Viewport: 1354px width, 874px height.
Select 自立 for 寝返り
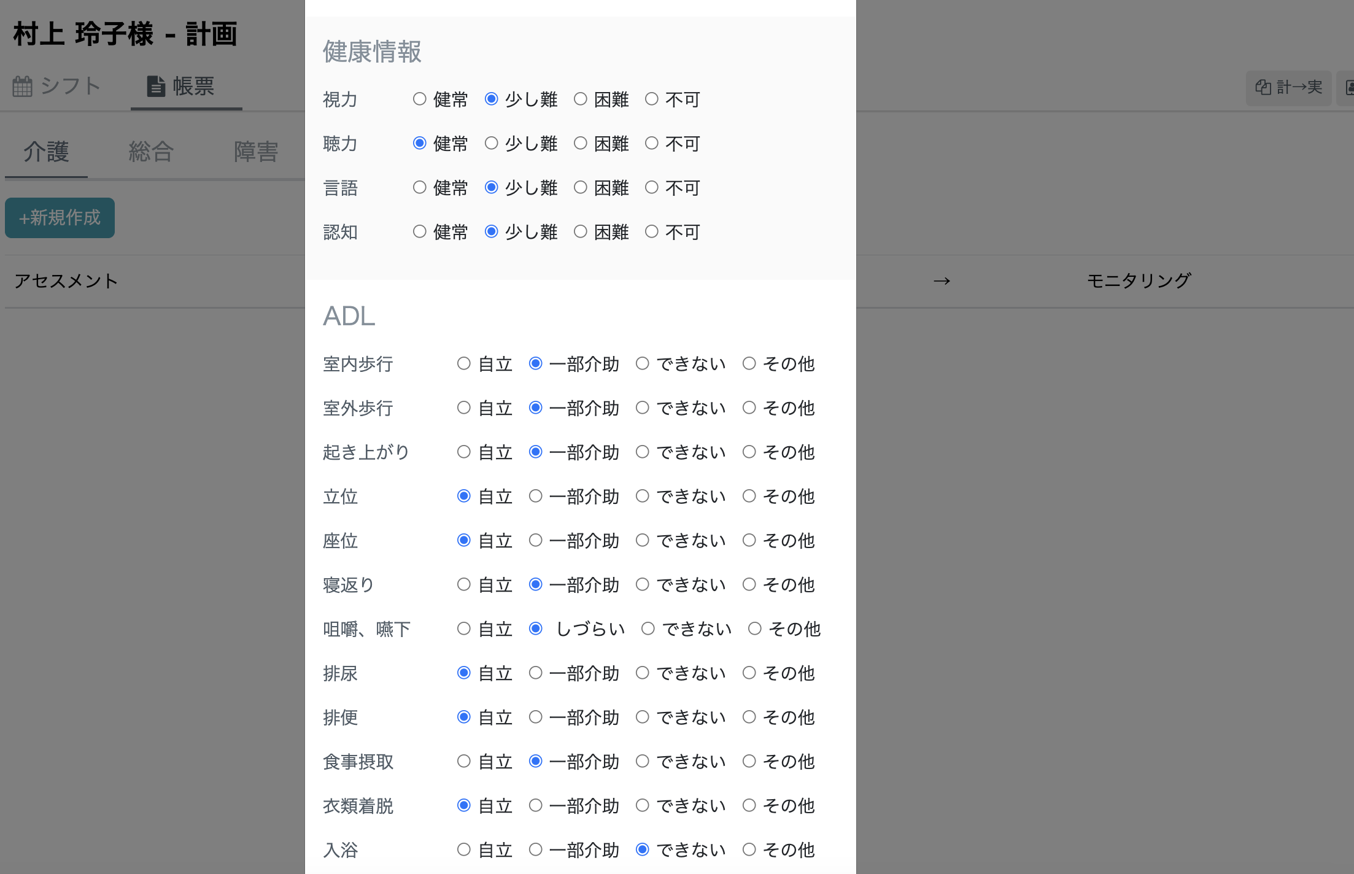[464, 584]
